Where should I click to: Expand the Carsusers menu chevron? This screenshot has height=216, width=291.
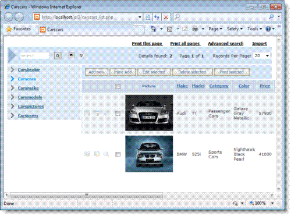tap(12, 115)
